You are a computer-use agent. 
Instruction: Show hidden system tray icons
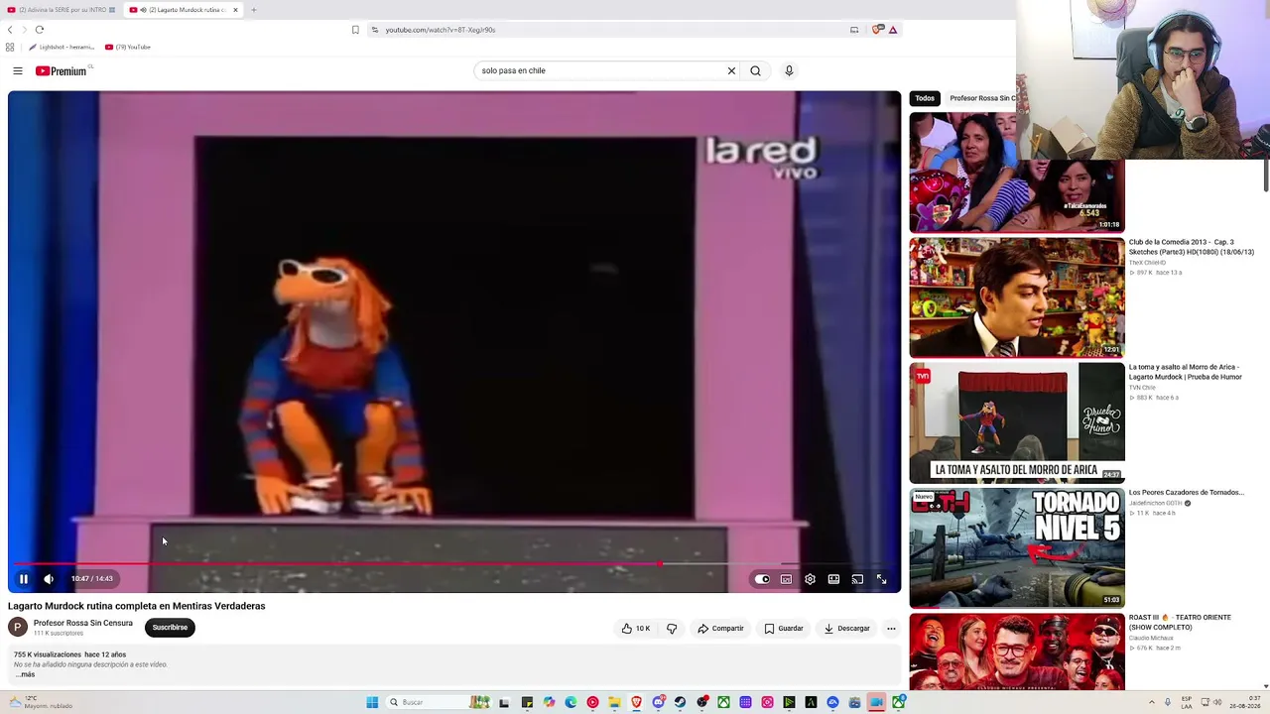[1152, 702]
